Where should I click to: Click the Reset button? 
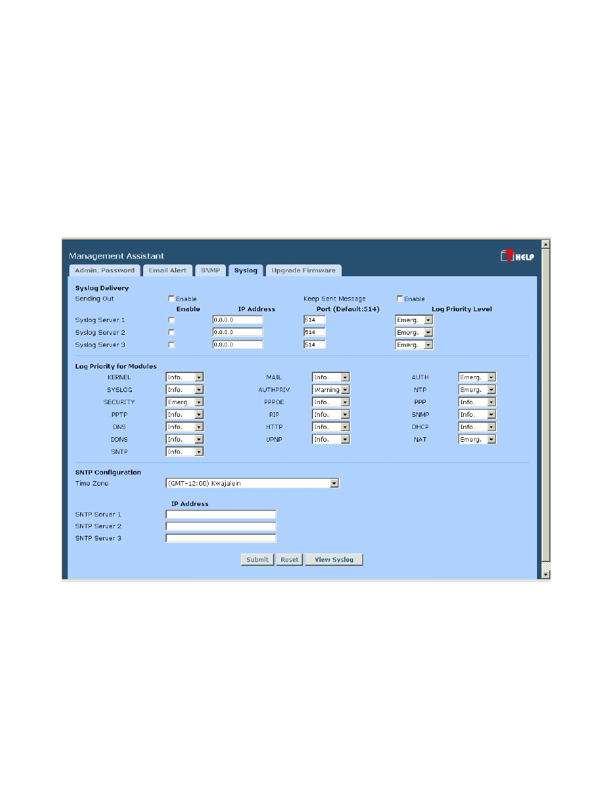pyautogui.click(x=290, y=560)
